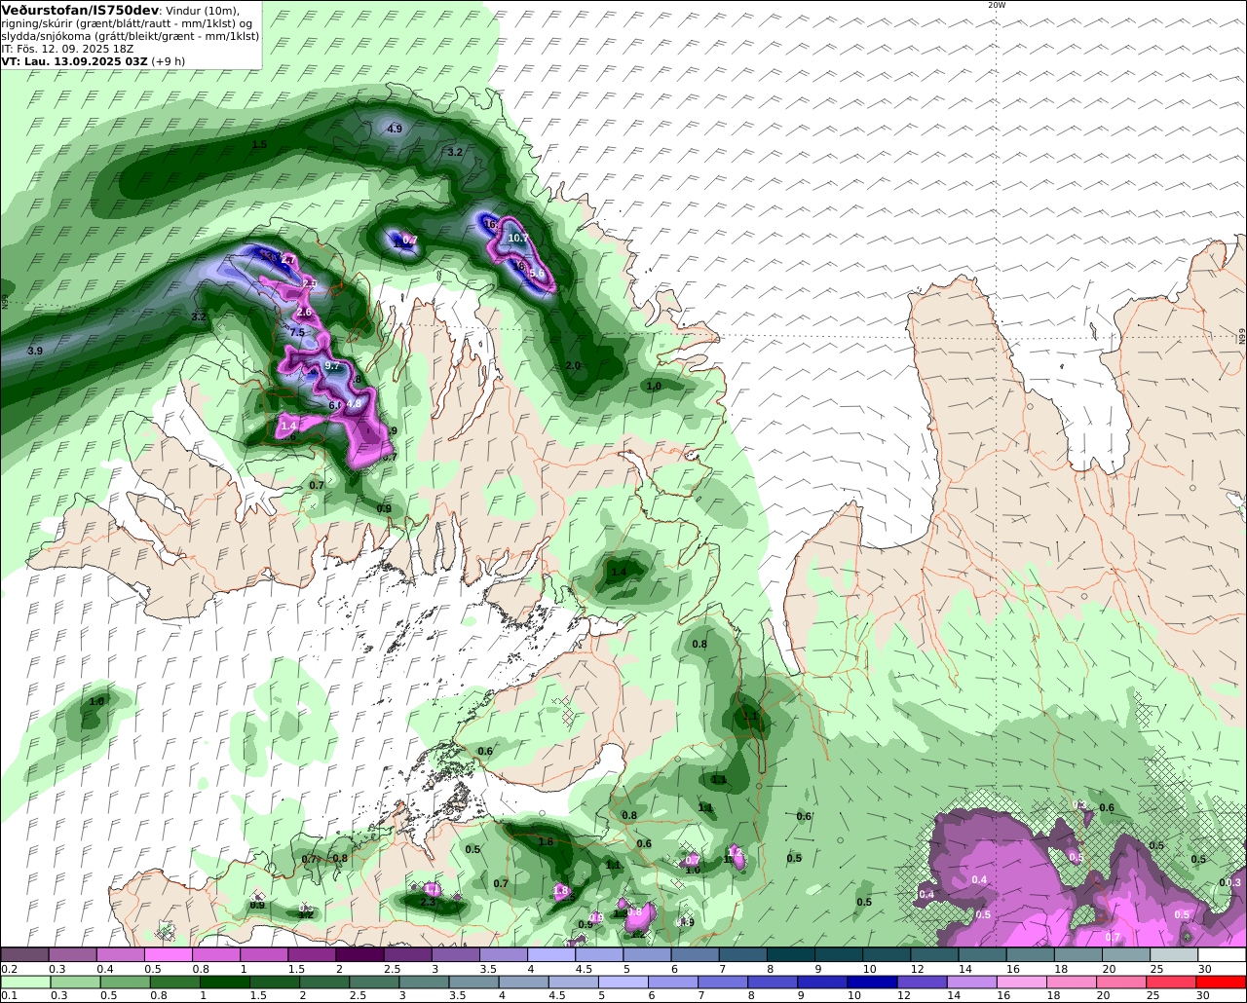Select the pink 0.5 swatch in upper legend row
Image resolution: width=1247 pixels, height=1003 pixels.
(x=169, y=955)
